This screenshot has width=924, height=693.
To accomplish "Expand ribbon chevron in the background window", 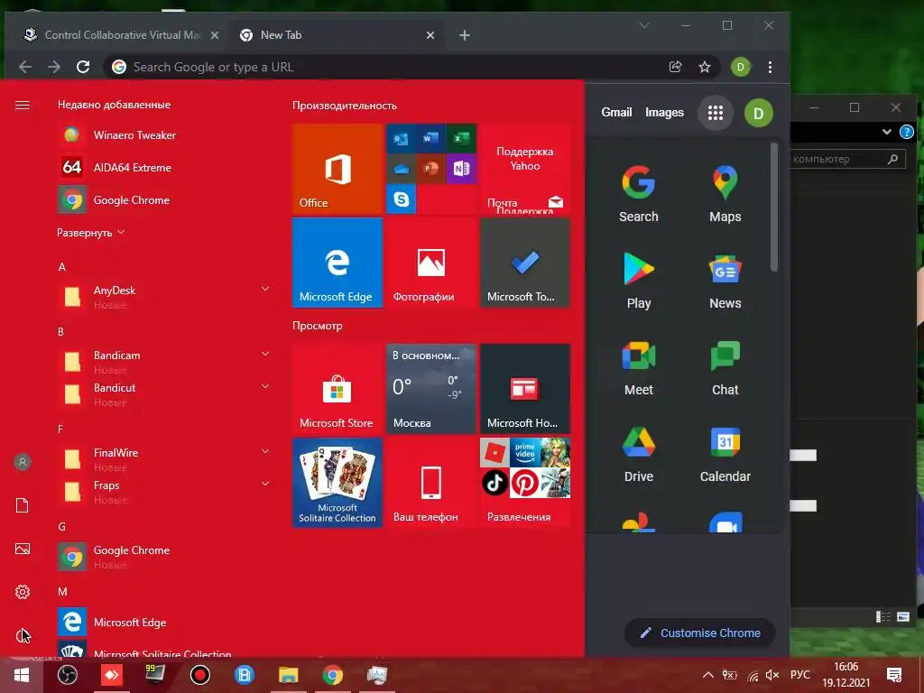I will (x=886, y=132).
